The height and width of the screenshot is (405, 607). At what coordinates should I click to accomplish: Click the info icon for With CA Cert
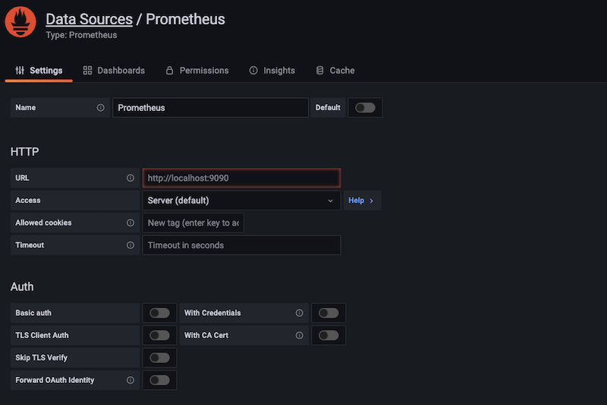pyautogui.click(x=300, y=335)
